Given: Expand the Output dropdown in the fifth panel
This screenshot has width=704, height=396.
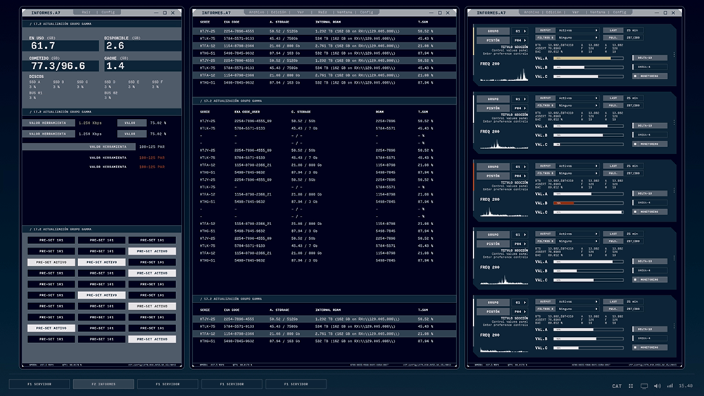Looking at the screenshot, I should pyautogui.click(x=578, y=302).
